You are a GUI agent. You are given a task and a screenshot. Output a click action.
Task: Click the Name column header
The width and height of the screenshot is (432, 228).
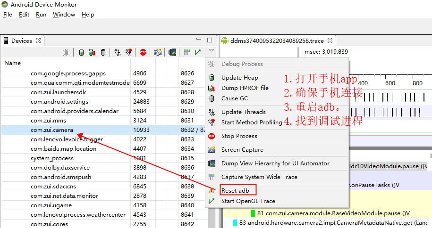(12, 63)
